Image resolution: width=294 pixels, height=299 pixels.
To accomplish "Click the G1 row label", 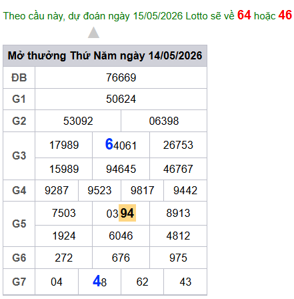I will pyautogui.click(x=19, y=99).
